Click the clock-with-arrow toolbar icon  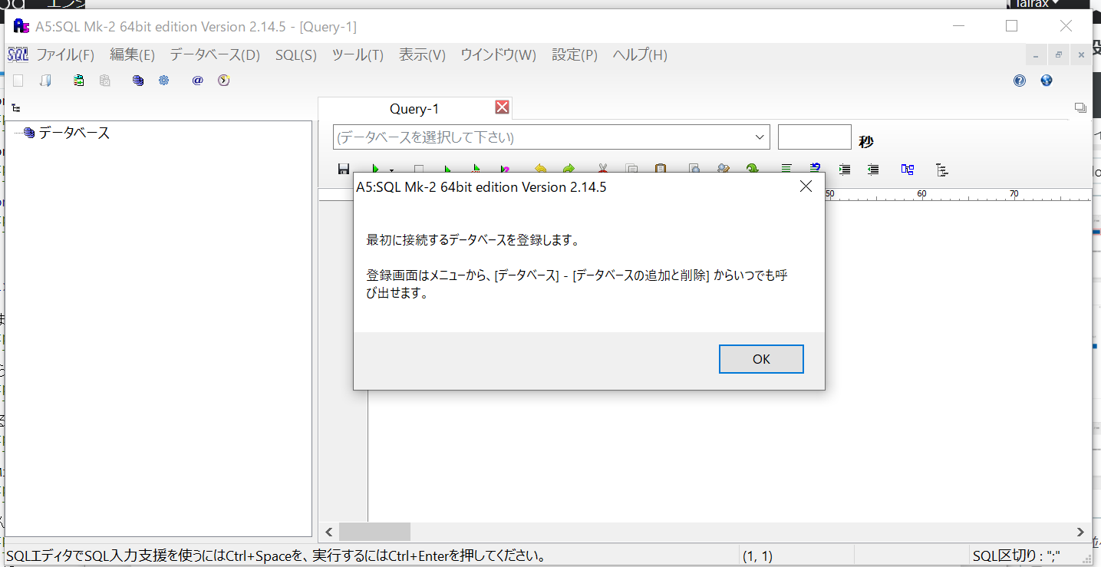tap(223, 81)
